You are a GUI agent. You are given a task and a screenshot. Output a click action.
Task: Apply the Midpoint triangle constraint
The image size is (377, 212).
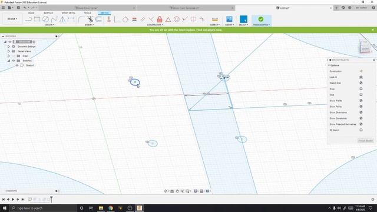pyautogui.click(x=168, y=19)
